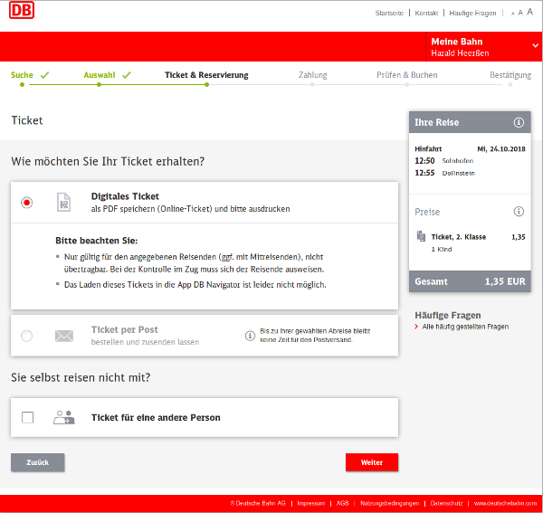Expand the Meine Bahn account dropdown
The image size is (543, 513).
pyautogui.click(x=535, y=45)
